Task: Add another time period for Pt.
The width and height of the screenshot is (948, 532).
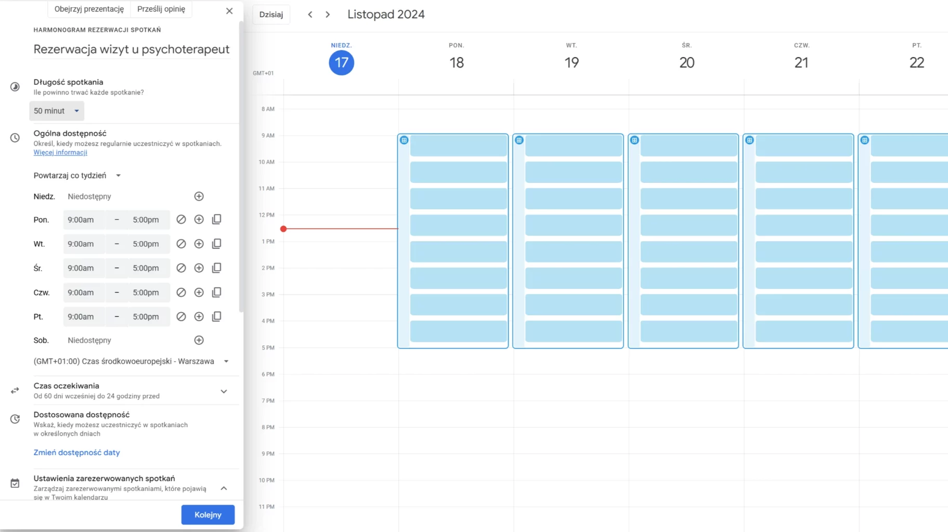Action: tap(199, 316)
